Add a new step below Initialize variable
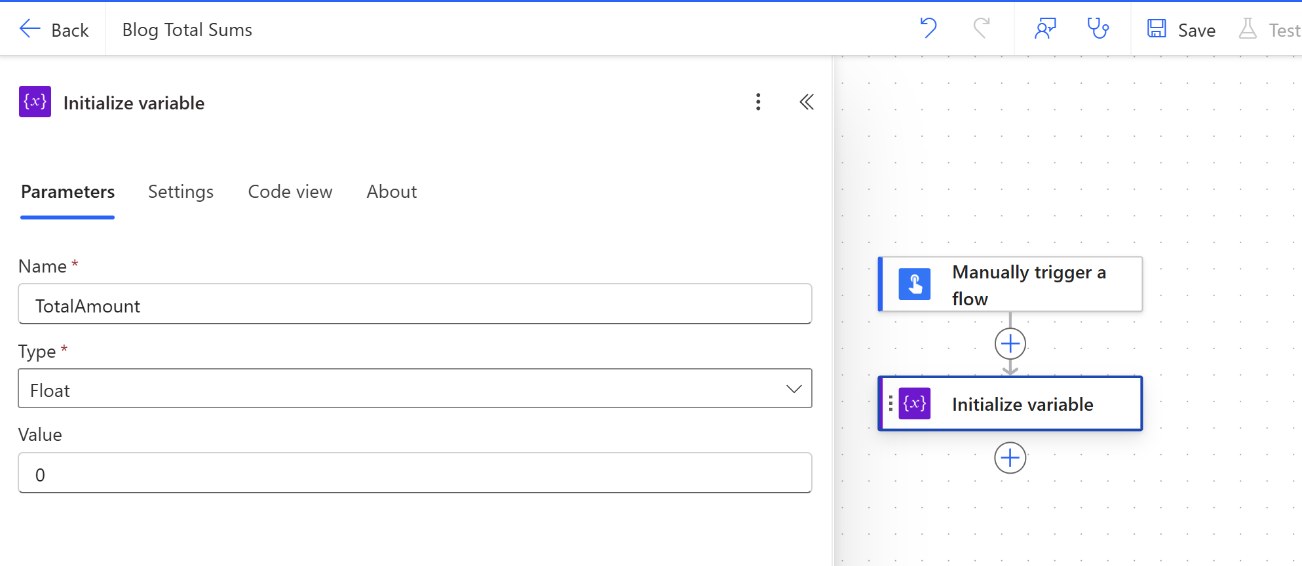 [1010, 458]
